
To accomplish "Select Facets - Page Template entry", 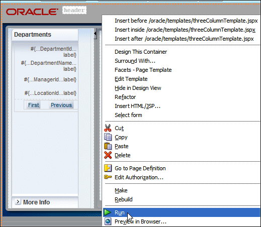I will coord(143,70).
